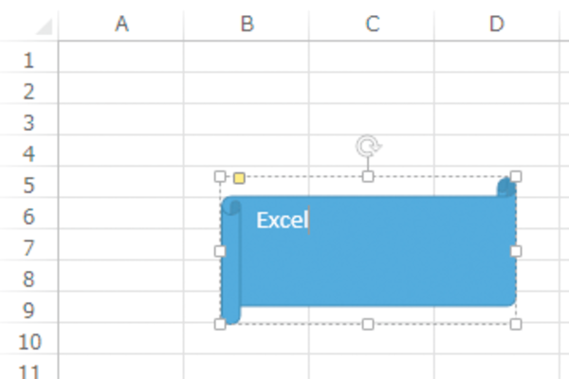Select cell A3 in the worksheet
The height and width of the screenshot is (379, 569).
click(121, 119)
